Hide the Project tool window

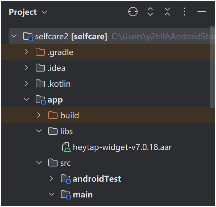(x=202, y=12)
